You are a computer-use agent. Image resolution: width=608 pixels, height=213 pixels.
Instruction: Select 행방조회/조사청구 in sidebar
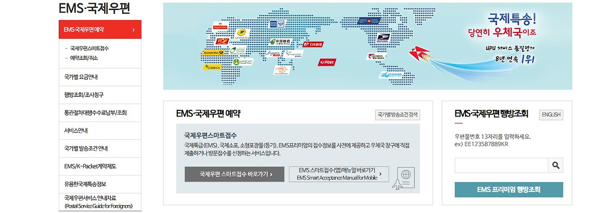pos(100,95)
